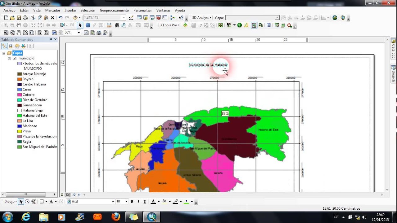Viewport: 397px width, 223px height.
Task: Cut the selected element with the scissors icon
Action: (33, 18)
